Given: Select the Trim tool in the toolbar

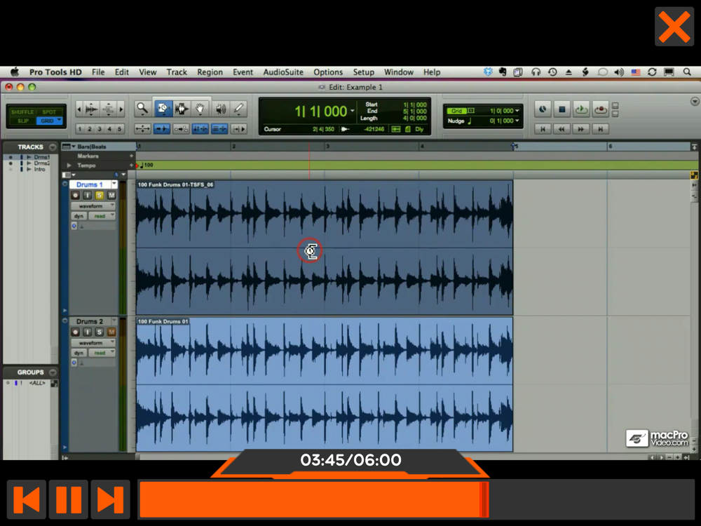Looking at the screenshot, I should (163, 108).
